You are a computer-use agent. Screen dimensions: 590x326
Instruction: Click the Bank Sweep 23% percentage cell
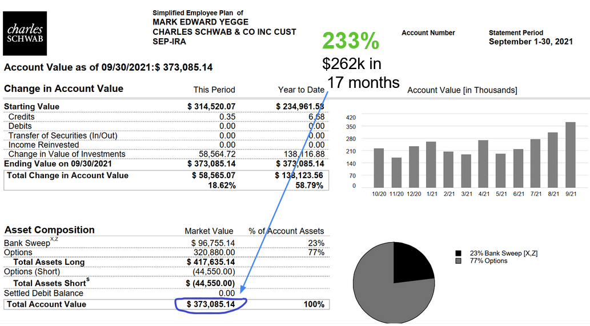[x=316, y=243]
